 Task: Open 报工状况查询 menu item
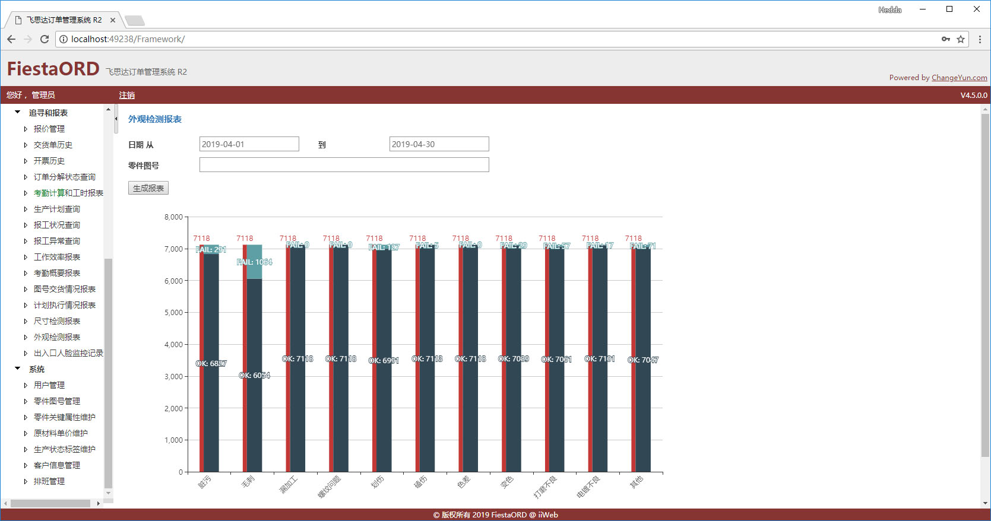(x=57, y=225)
